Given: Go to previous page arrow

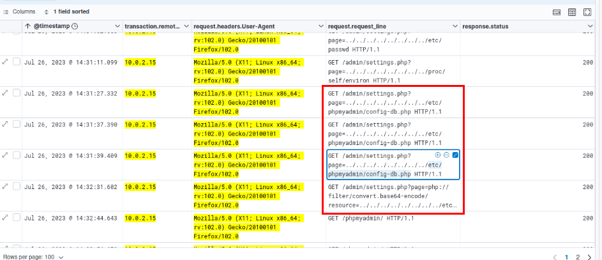Looking at the screenshot, I should click(x=554, y=257).
